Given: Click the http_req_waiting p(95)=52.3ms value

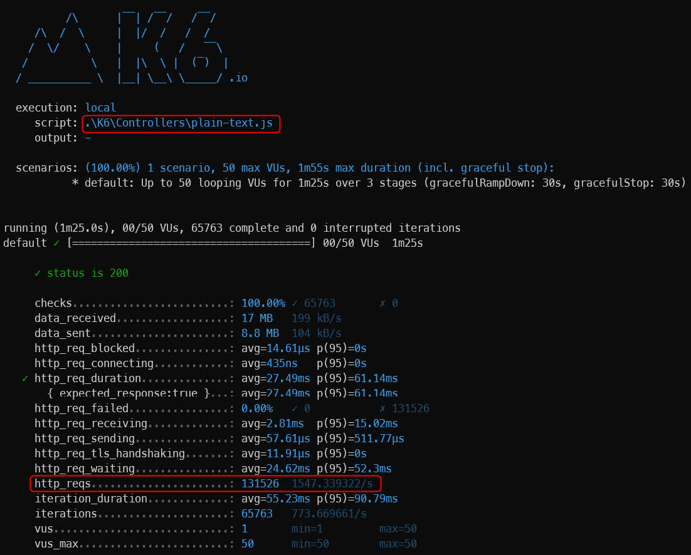Looking at the screenshot, I should click(x=354, y=469).
